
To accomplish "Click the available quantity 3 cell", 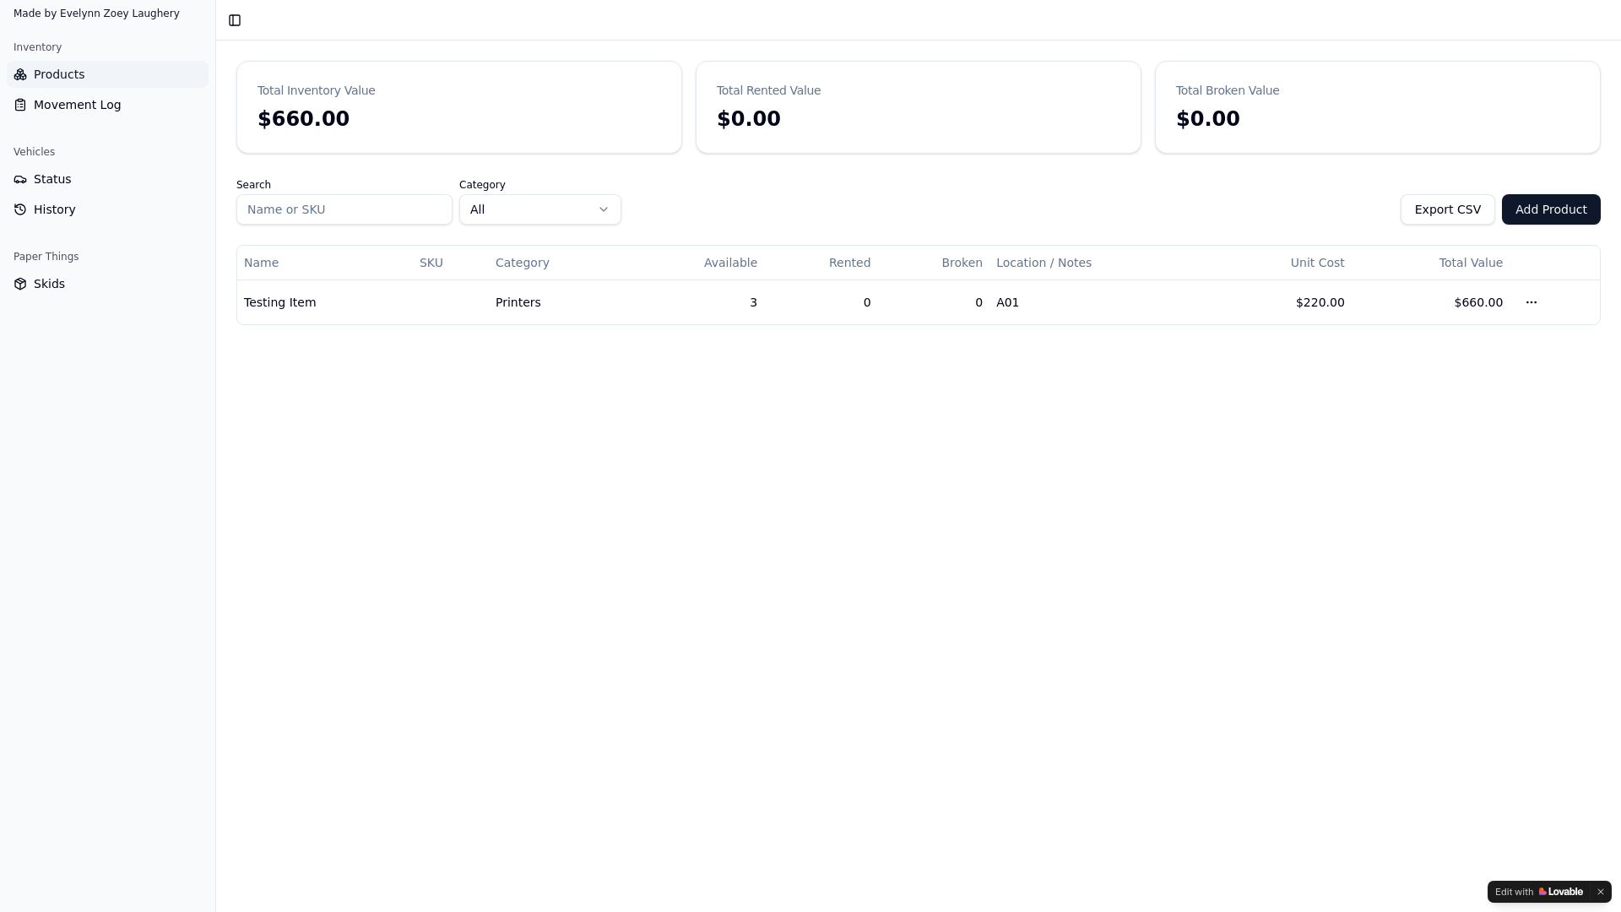I will tap(753, 302).
